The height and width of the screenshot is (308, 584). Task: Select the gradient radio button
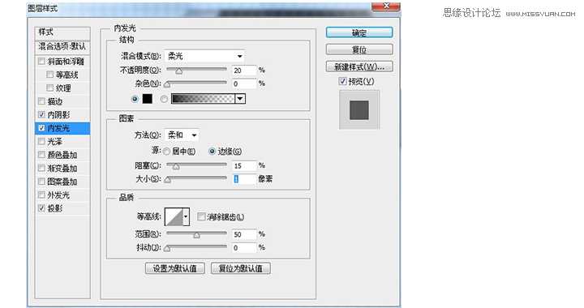point(164,99)
